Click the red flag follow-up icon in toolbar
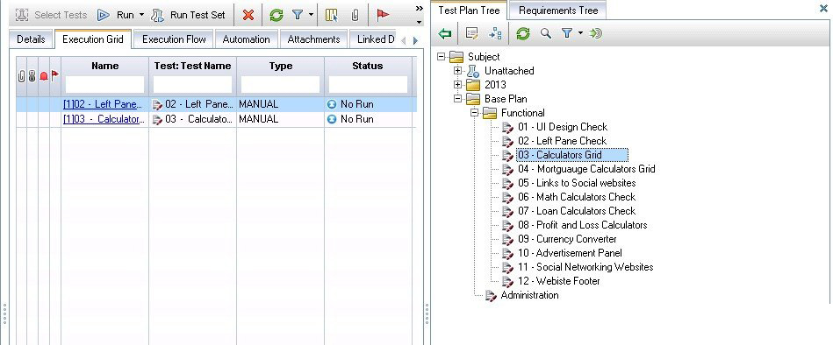This screenshot has width=833, height=345. tap(383, 15)
